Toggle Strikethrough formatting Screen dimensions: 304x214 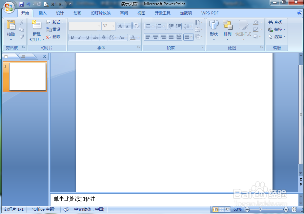click(95, 37)
